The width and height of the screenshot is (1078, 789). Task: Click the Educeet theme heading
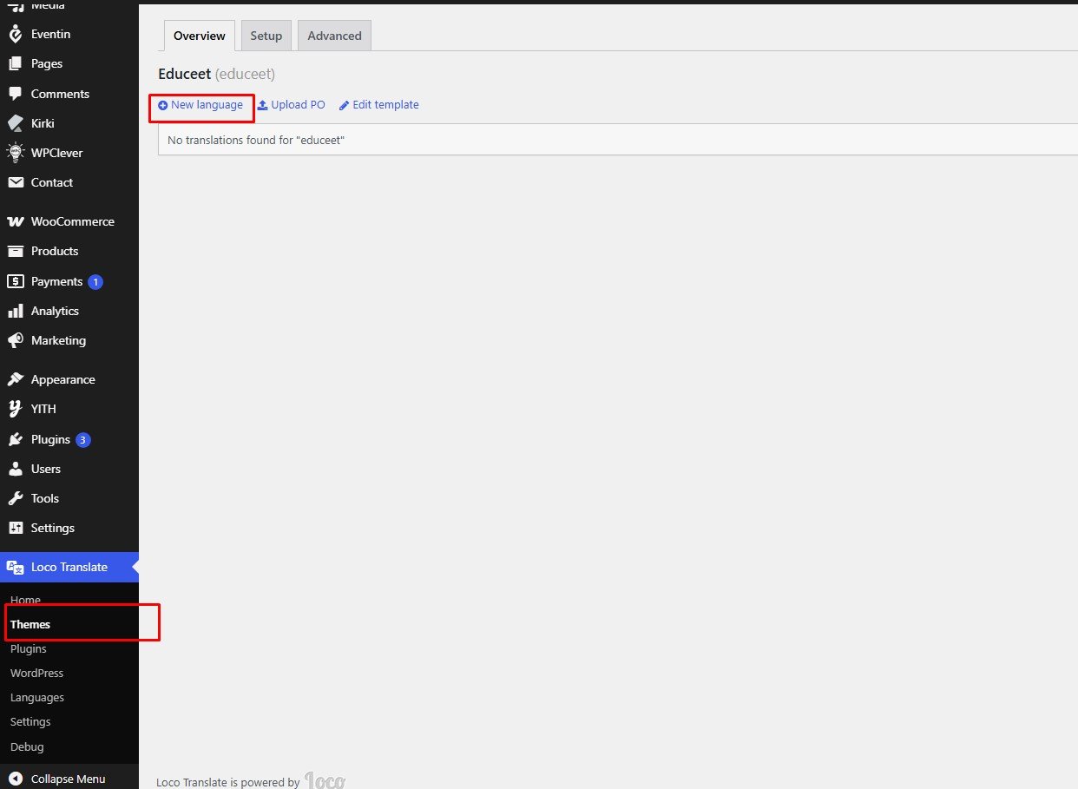coord(217,74)
